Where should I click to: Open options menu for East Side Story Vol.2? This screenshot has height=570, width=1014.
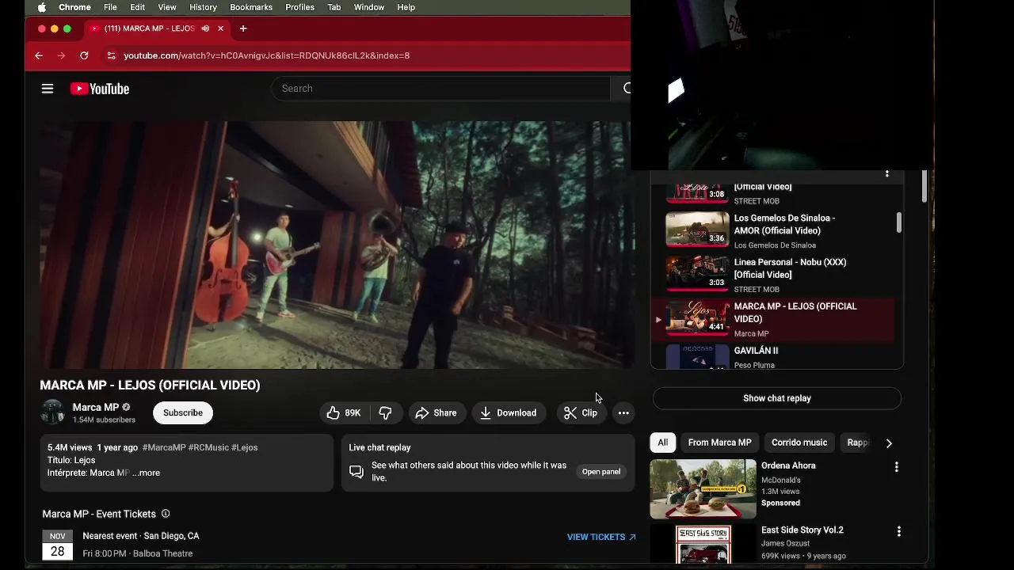(x=898, y=531)
